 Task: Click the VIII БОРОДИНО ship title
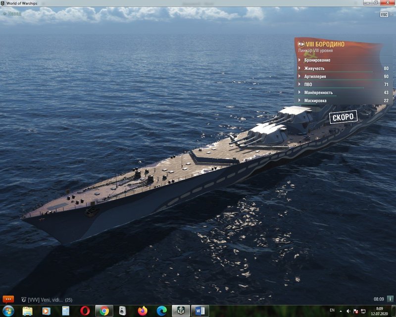click(x=325, y=44)
